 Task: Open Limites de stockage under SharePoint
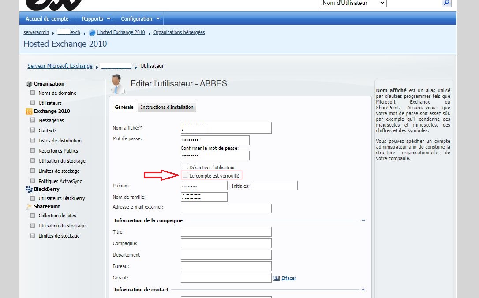coord(59,236)
